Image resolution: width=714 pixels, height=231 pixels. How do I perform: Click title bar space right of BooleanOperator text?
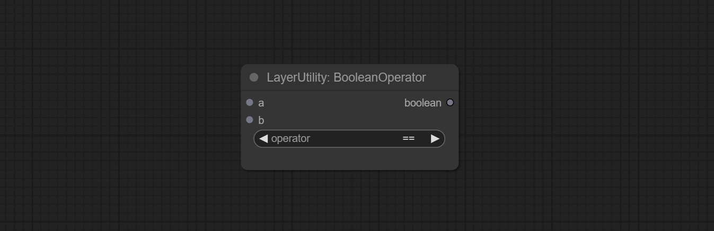(442, 77)
